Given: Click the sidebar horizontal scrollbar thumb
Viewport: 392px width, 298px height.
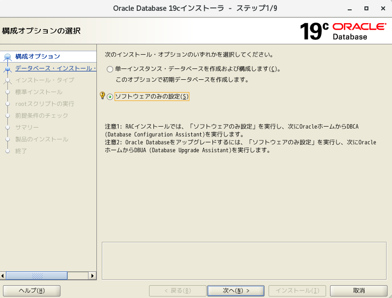Looking at the screenshot, I should pyautogui.click(x=37, y=276).
